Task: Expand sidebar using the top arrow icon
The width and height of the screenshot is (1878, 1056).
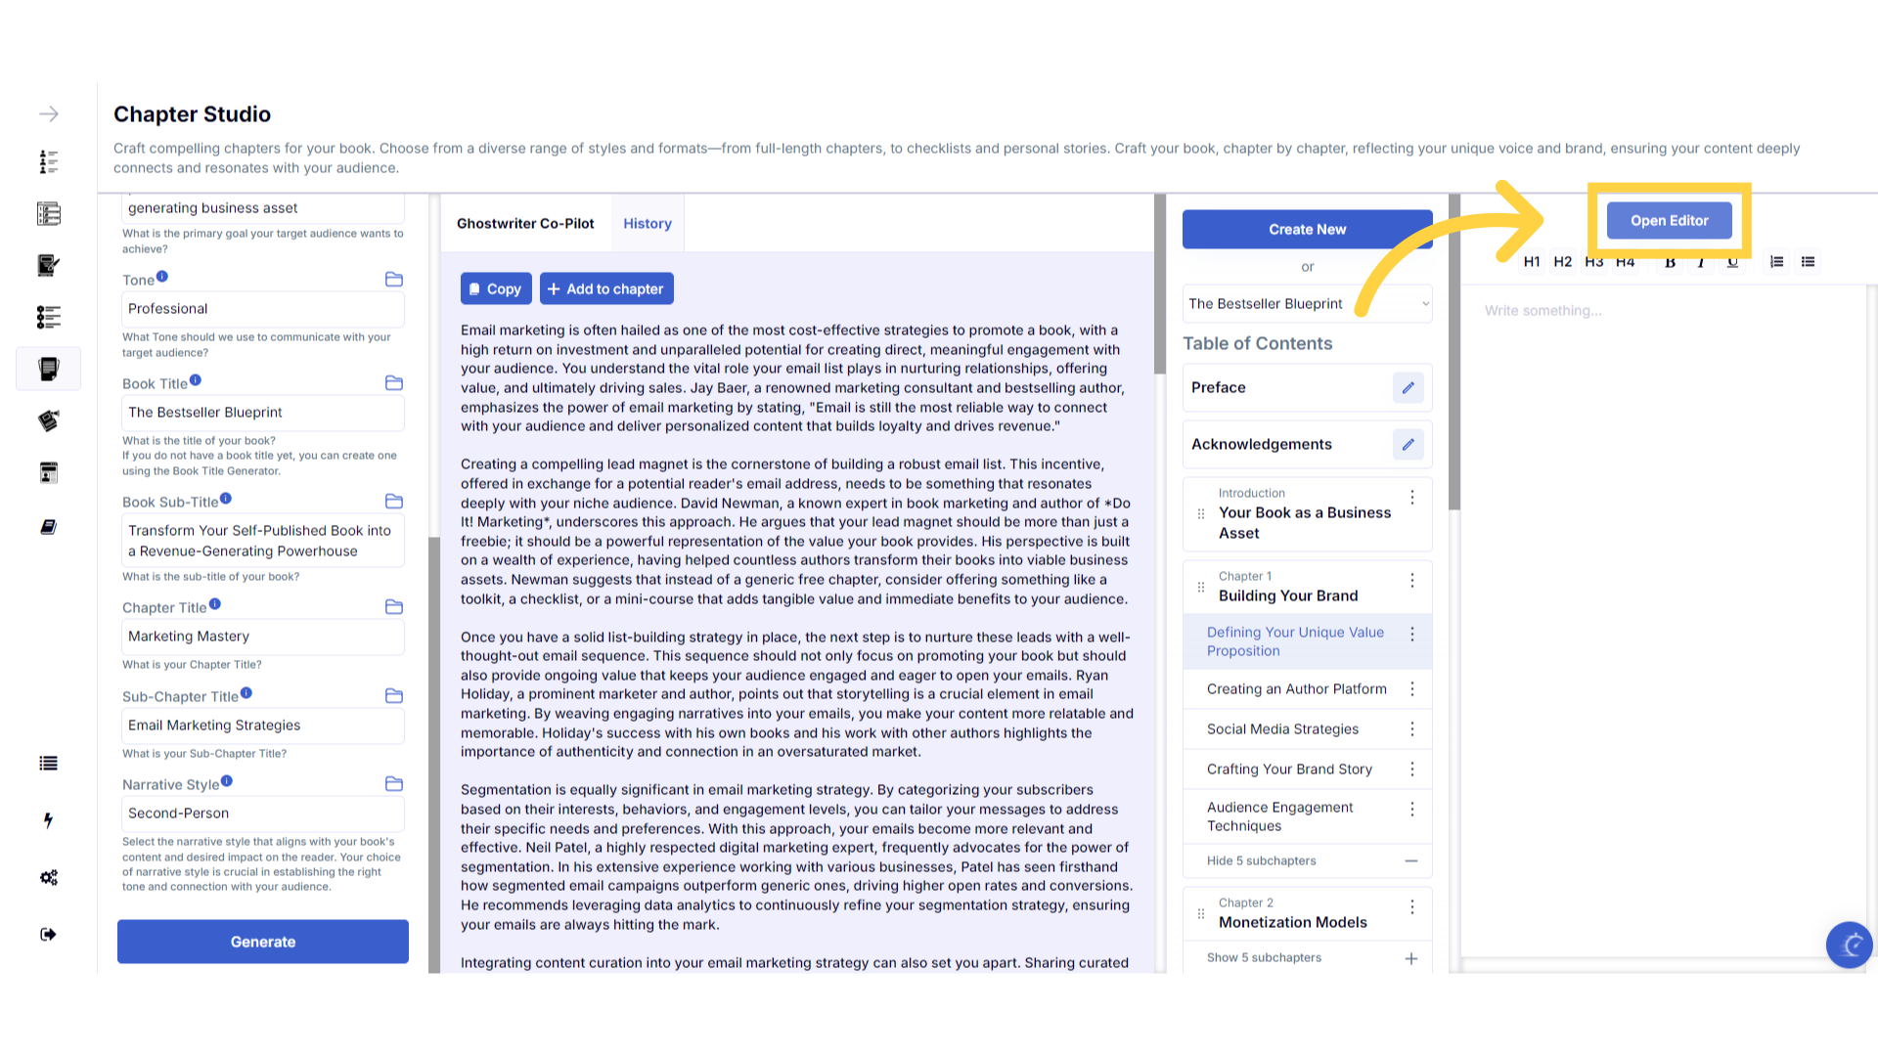Action: [x=48, y=114]
